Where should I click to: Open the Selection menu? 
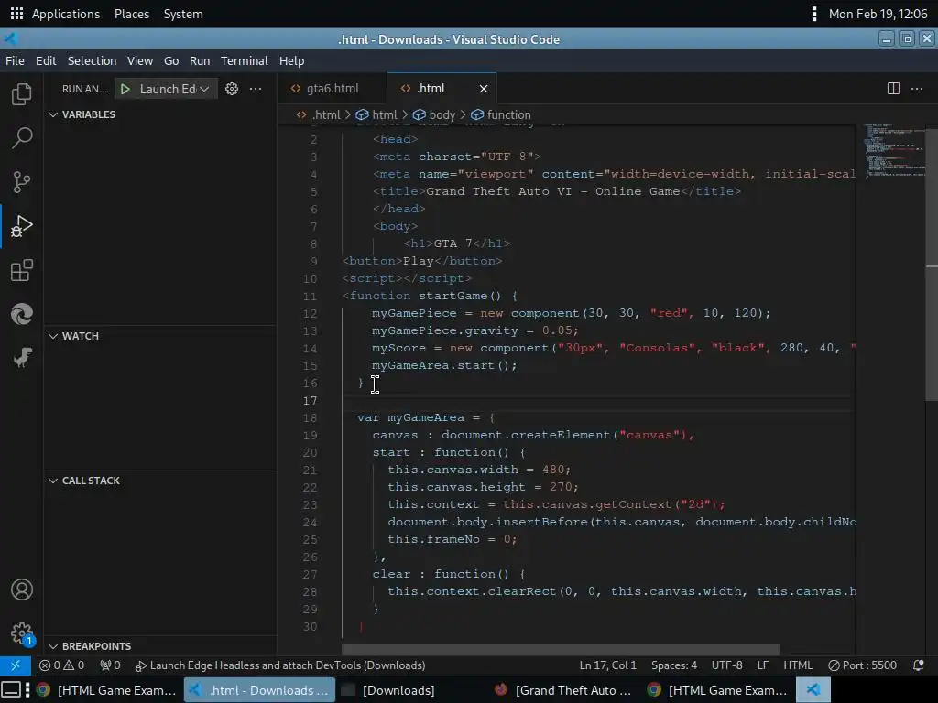click(x=93, y=61)
